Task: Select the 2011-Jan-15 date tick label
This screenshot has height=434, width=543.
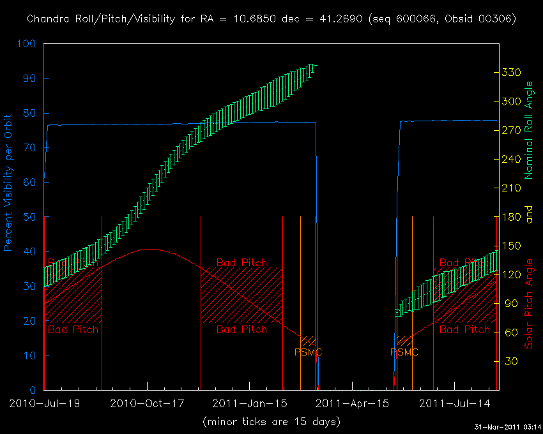Action: 250,403
